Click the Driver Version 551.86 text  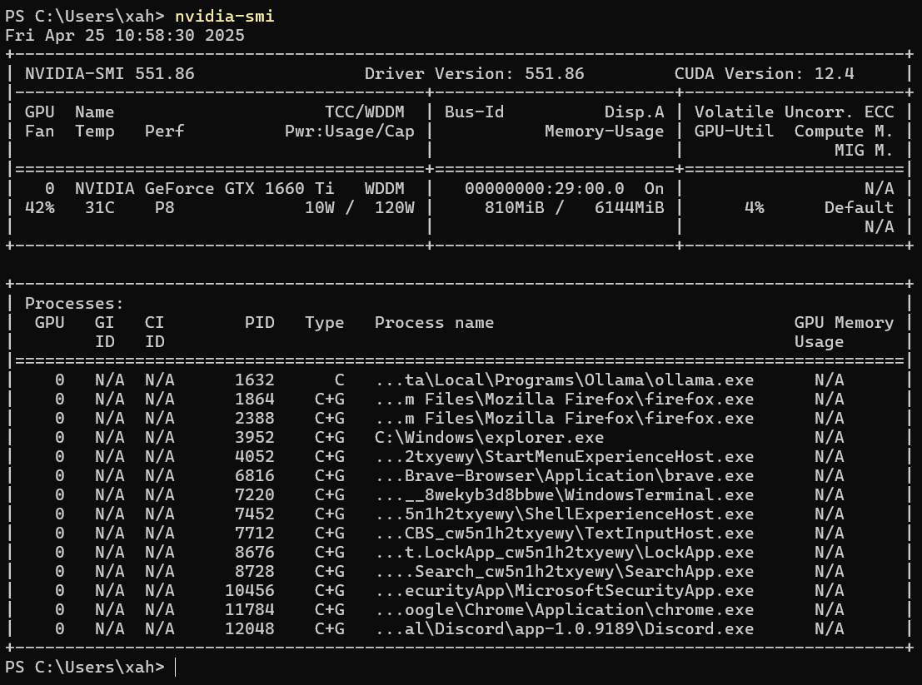474,73
